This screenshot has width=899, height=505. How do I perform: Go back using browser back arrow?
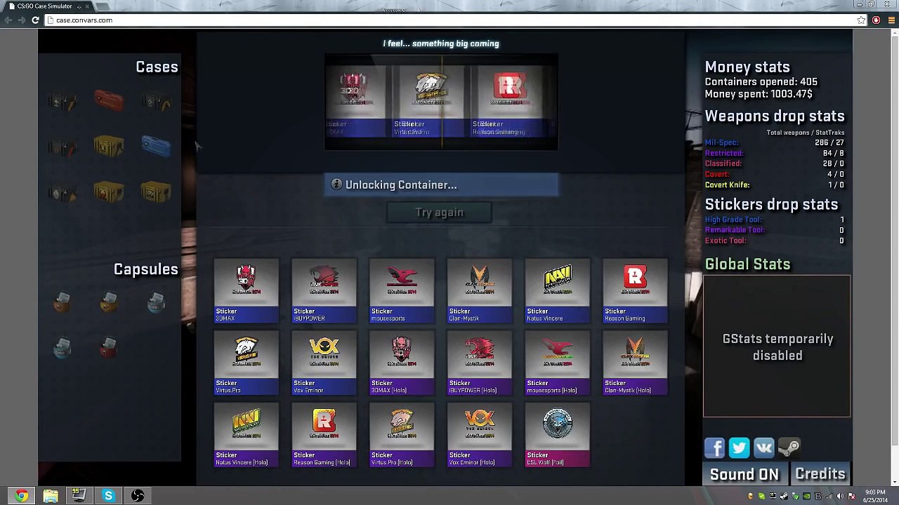coord(8,20)
